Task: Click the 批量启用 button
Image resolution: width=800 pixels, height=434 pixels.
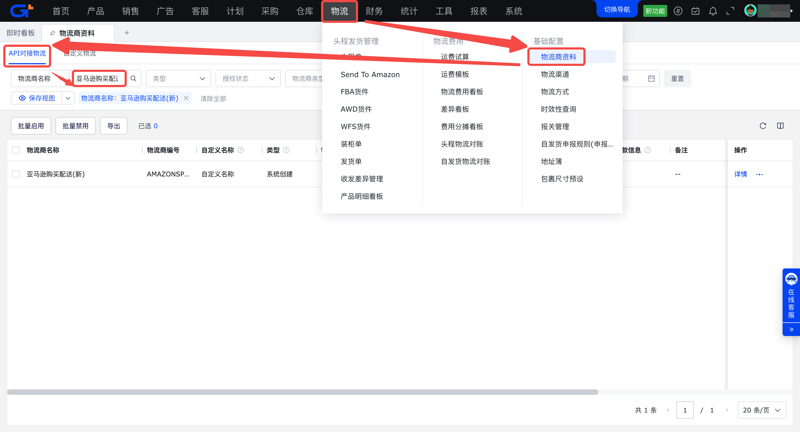Action: coord(31,126)
